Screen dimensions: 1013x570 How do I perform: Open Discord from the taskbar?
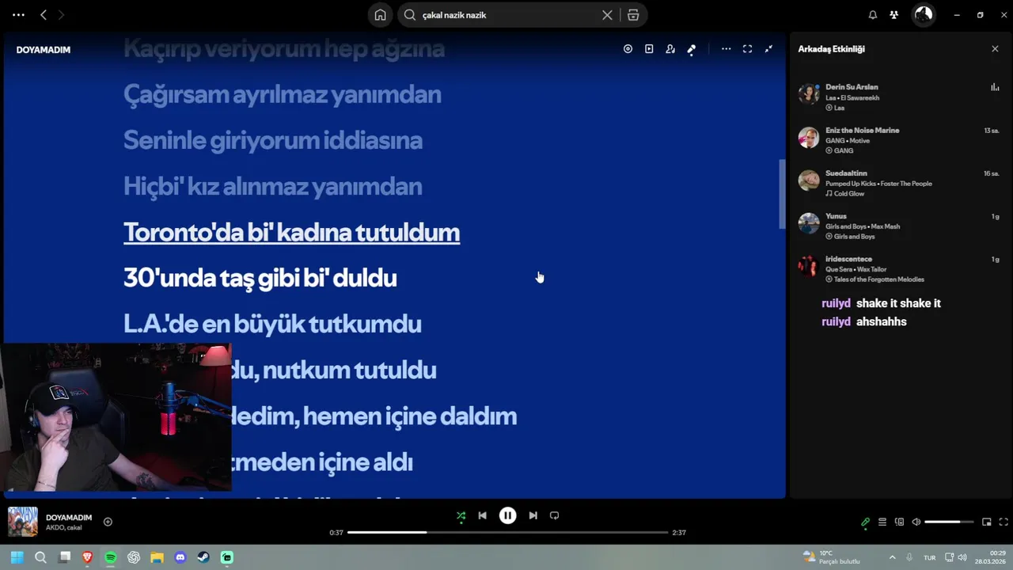click(x=180, y=557)
